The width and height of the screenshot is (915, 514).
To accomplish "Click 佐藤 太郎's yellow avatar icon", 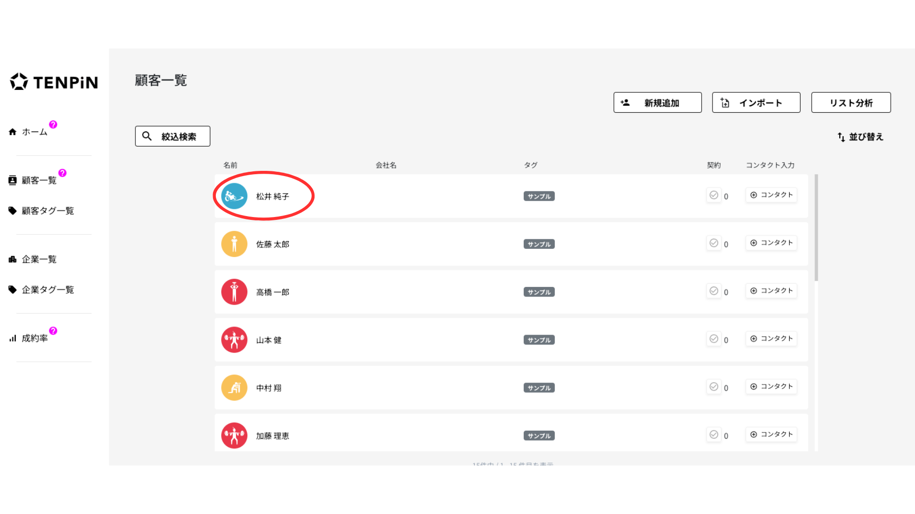I will 234,244.
